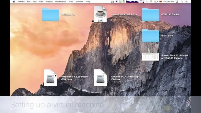Open the File menu
201x113 pixels.
tap(29, 2)
